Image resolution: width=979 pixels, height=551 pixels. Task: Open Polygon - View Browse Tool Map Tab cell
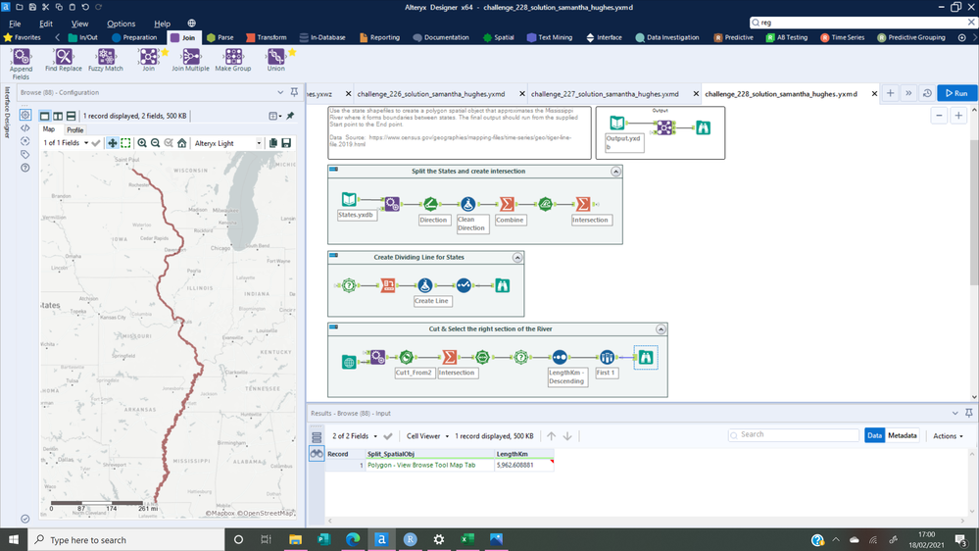point(429,465)
